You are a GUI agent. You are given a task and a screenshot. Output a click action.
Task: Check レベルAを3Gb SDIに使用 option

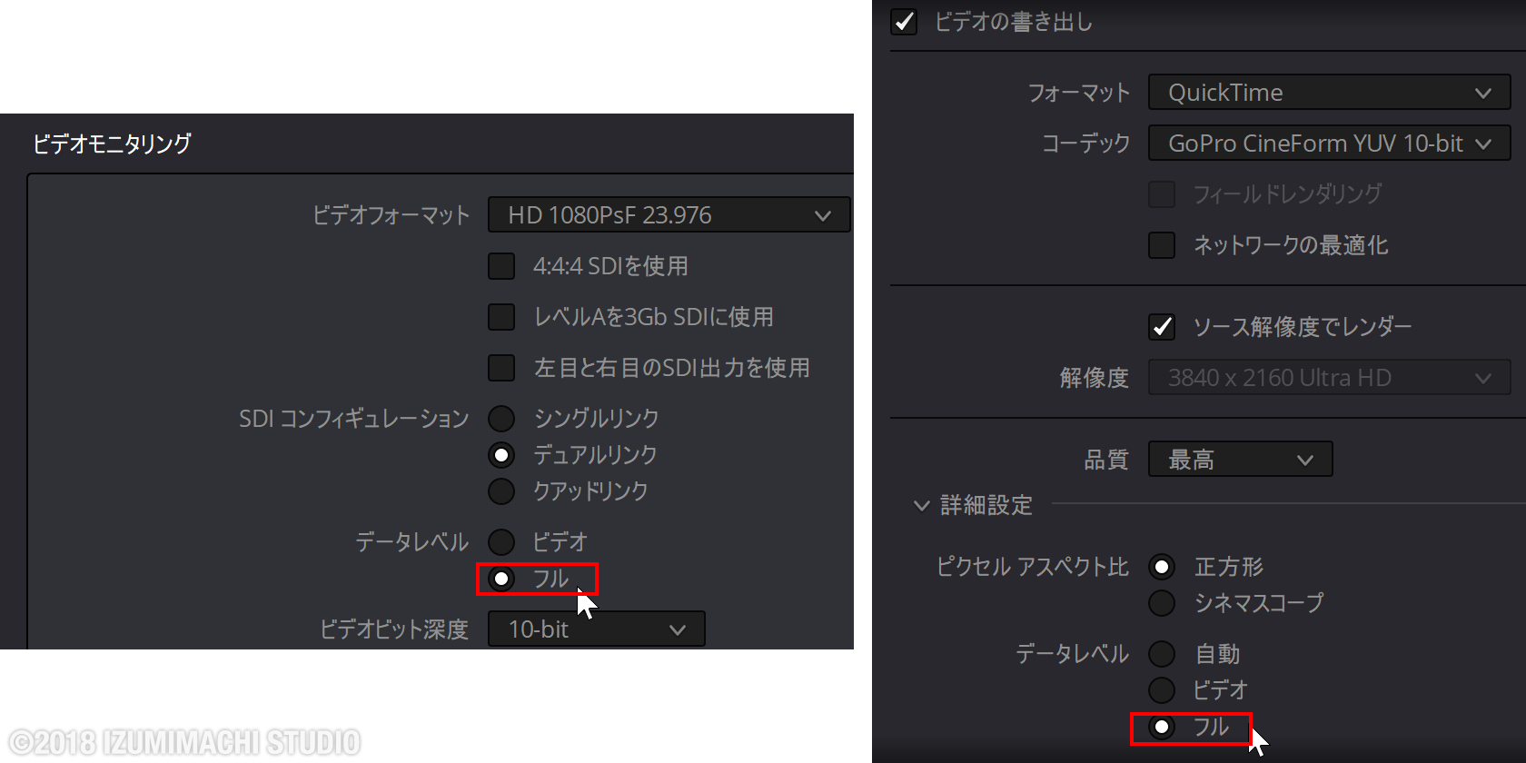click(x=501, y=317)
